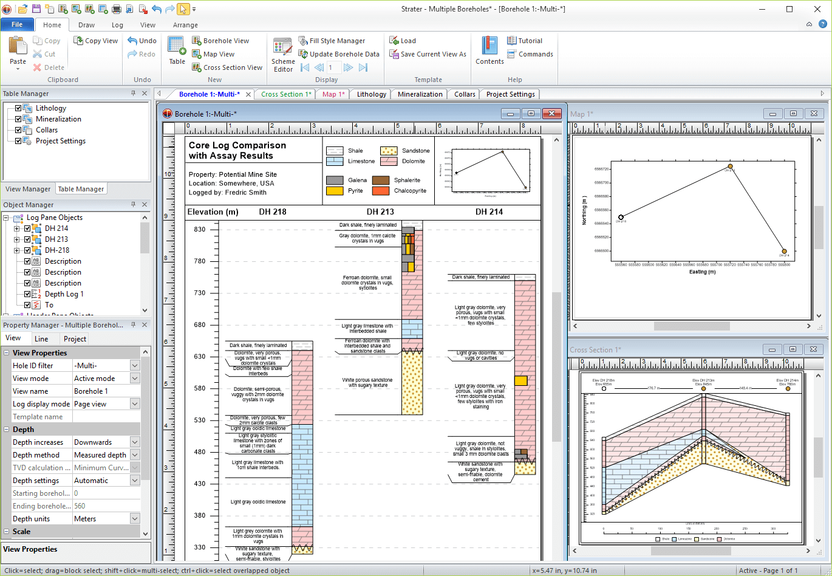The height and width of the screenshot is (576, 832).
Task: Open the Scheme Editor
Action: [x=283, y=55]
